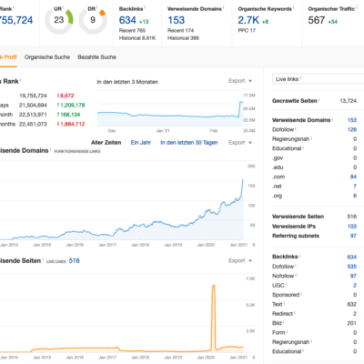Click the text 'Historical 8.61K'

137,38
